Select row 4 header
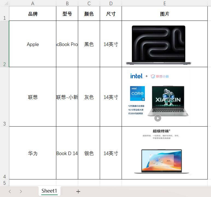 coord(4,153)
